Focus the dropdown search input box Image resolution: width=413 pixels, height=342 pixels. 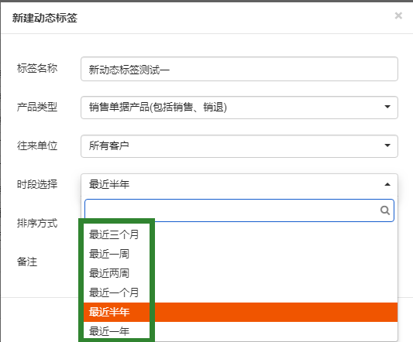click(239, 210)
